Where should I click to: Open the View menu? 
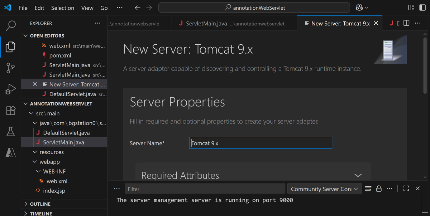tap(87, 8)
